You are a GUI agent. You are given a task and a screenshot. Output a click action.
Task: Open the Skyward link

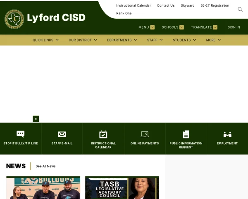[188, 5]
